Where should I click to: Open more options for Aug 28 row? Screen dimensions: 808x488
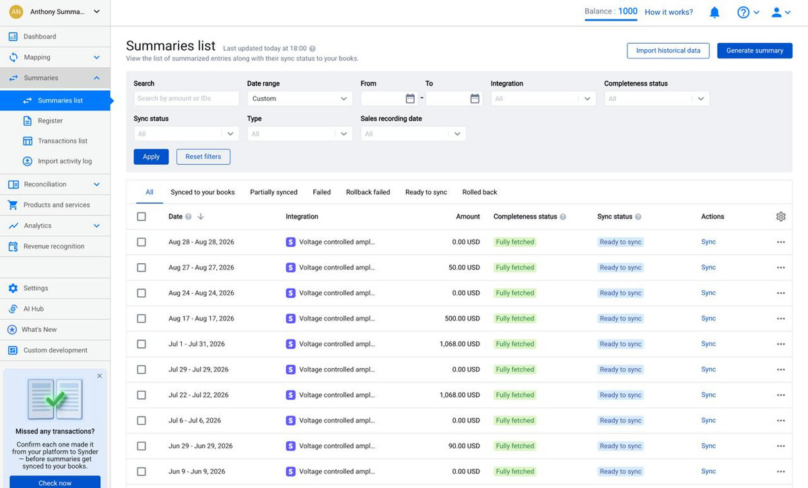click(781, 242)
